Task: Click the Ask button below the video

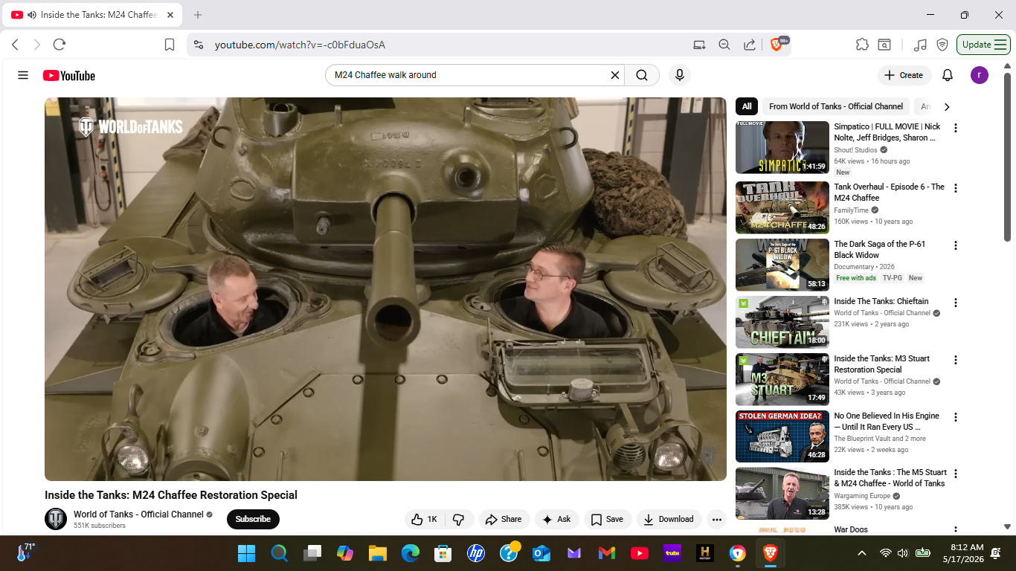Action: point(556,520)
